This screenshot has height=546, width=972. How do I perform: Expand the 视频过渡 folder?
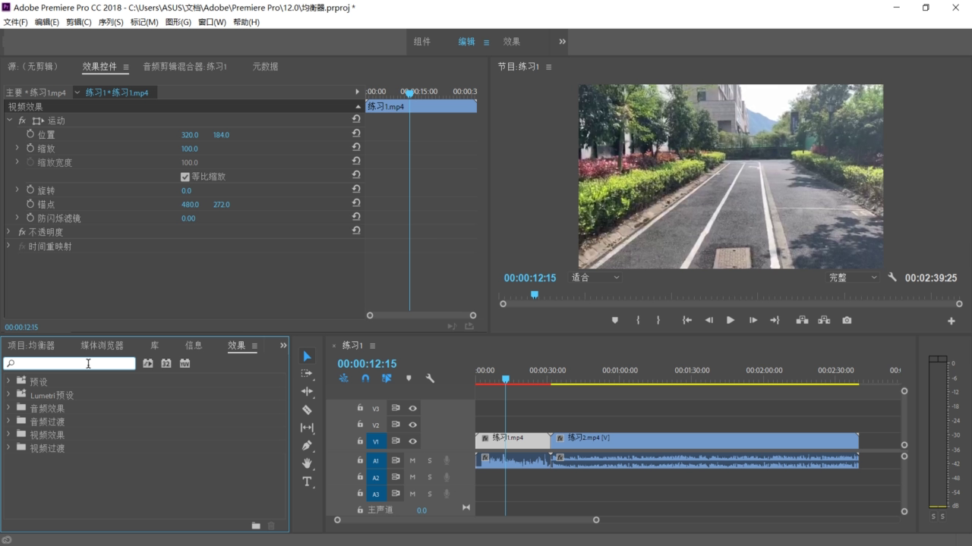[8, 448]
